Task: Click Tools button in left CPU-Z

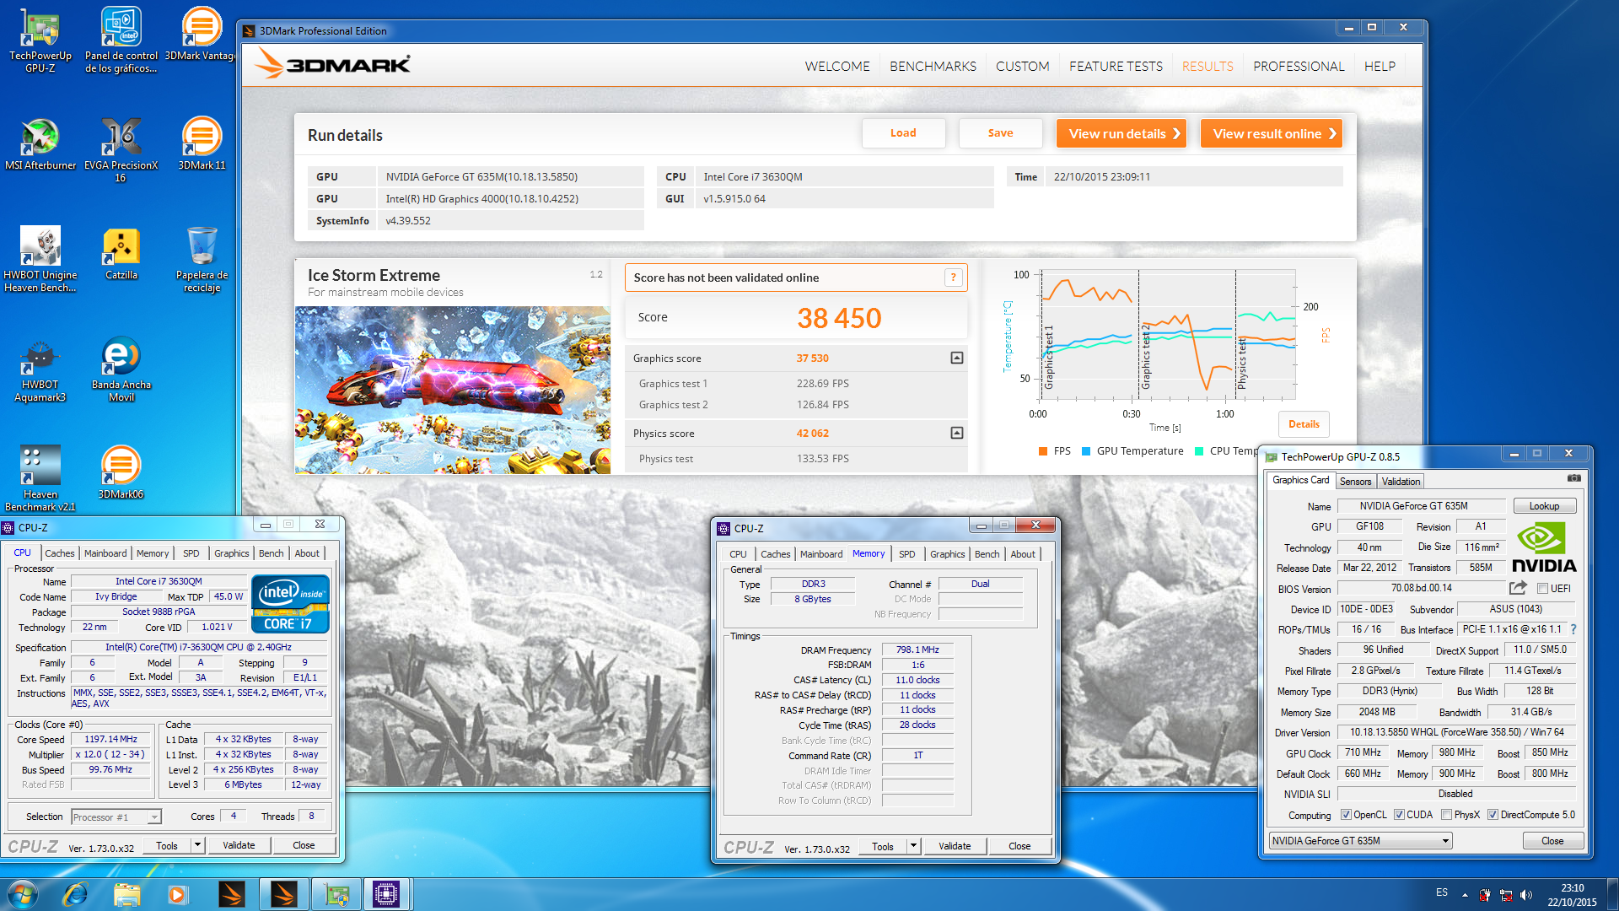Action: [x=167, y=845]
